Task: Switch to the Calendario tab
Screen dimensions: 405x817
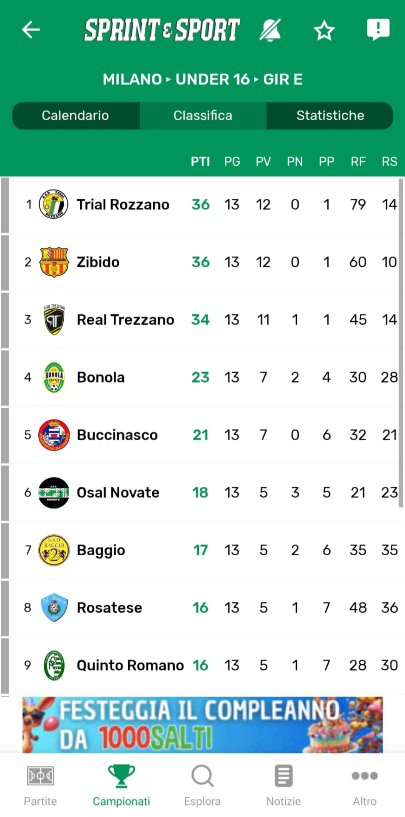Action: [76, 115]
